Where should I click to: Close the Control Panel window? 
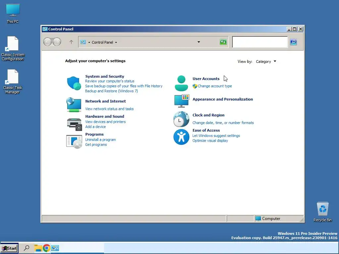(x=301, y=29)
